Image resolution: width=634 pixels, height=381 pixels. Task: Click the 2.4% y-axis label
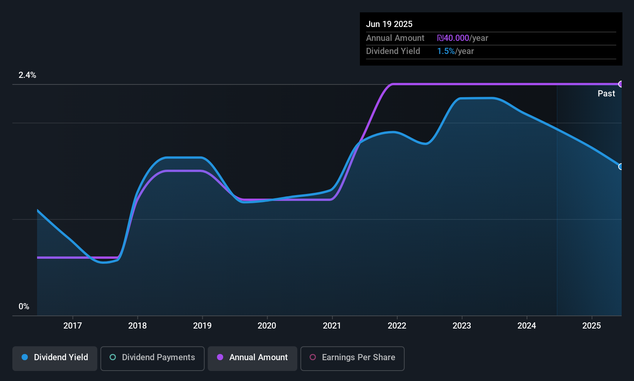coord(27,75)
